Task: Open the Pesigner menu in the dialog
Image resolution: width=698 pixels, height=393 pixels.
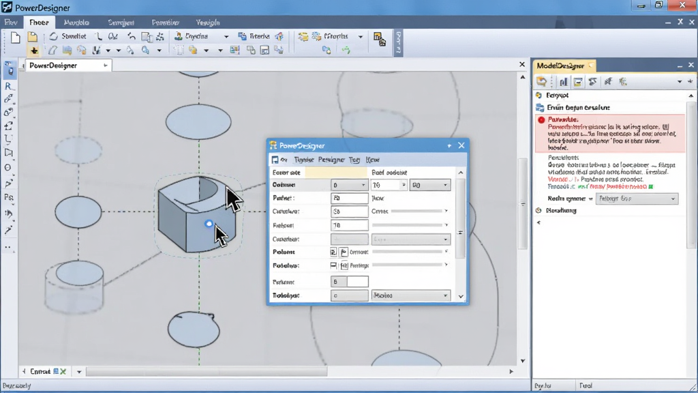Action: tap(331, 160)
